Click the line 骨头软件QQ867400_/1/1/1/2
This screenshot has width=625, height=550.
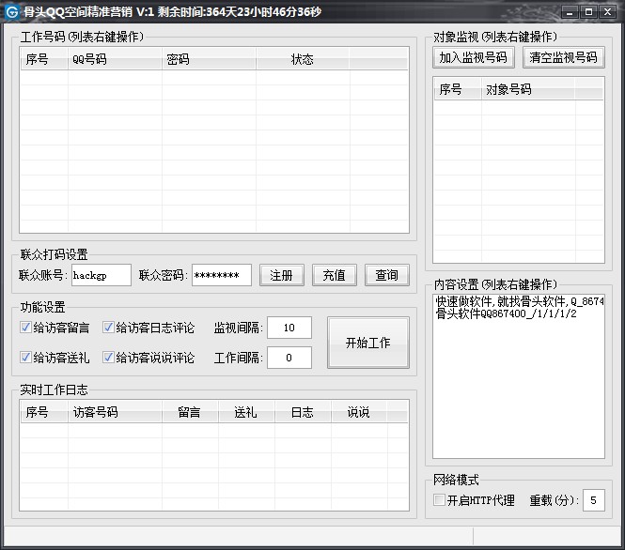tap(506, 313)
